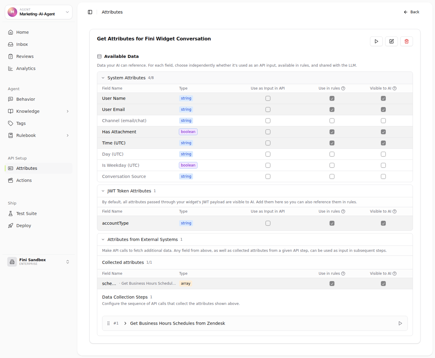Click the Knowledge book icon

pyautogui.click(x=11, y=111)
